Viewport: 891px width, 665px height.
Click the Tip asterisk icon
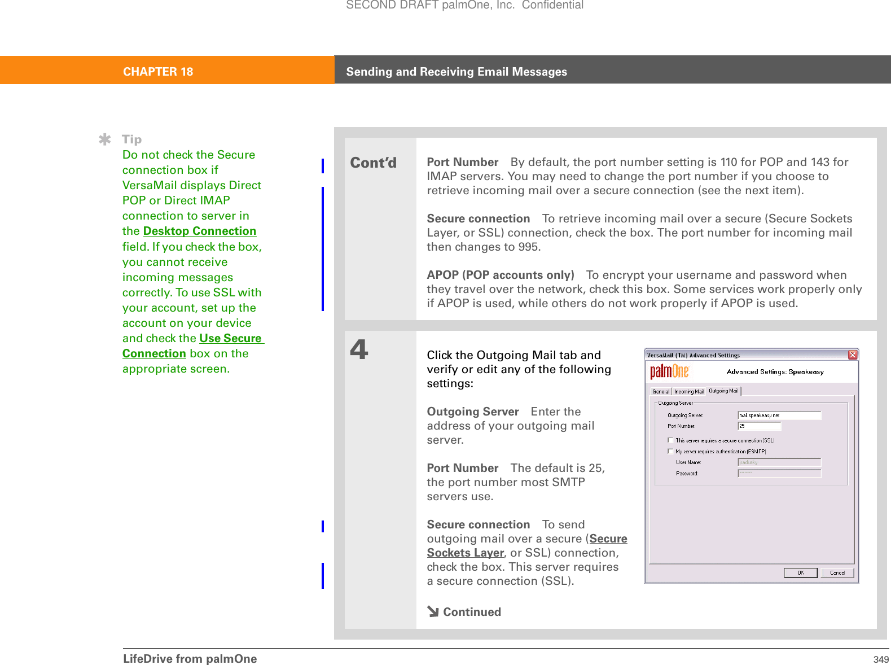point(104,139)
